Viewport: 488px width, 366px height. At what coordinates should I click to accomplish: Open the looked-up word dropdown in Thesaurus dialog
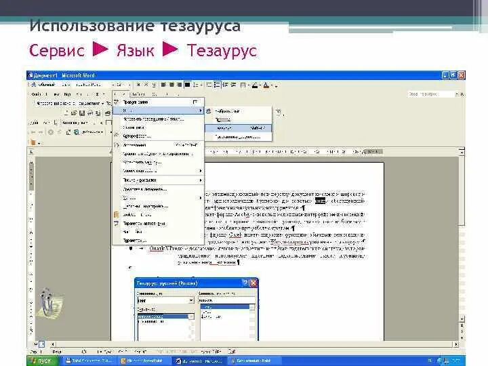click(x=191, y=300)
